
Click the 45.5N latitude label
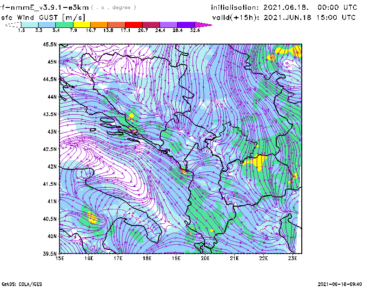[50, 44]
